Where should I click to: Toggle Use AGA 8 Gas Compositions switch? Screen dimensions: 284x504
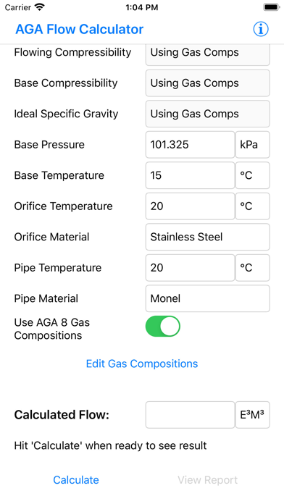pos(163,327)
